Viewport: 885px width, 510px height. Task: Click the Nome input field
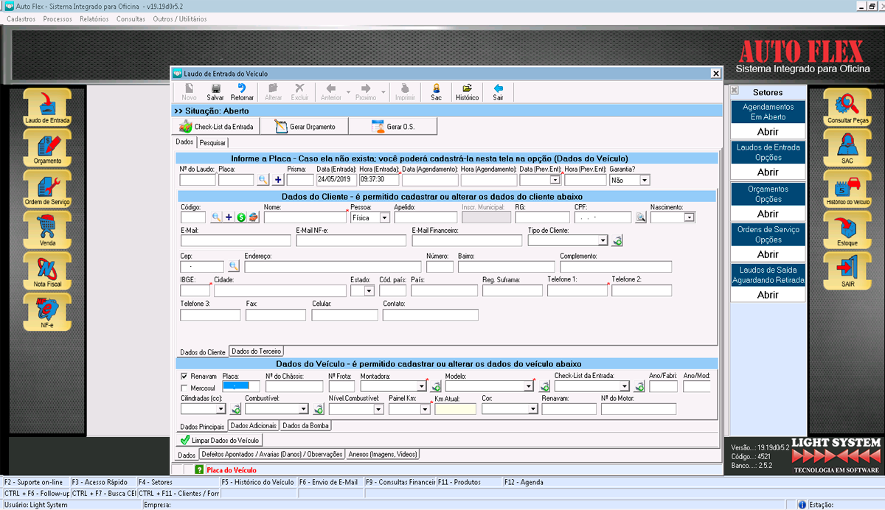point(305,217)
